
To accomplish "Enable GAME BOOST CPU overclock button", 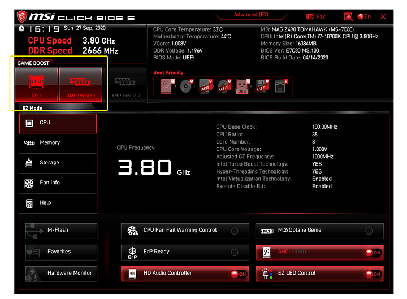I will (36, 85).
